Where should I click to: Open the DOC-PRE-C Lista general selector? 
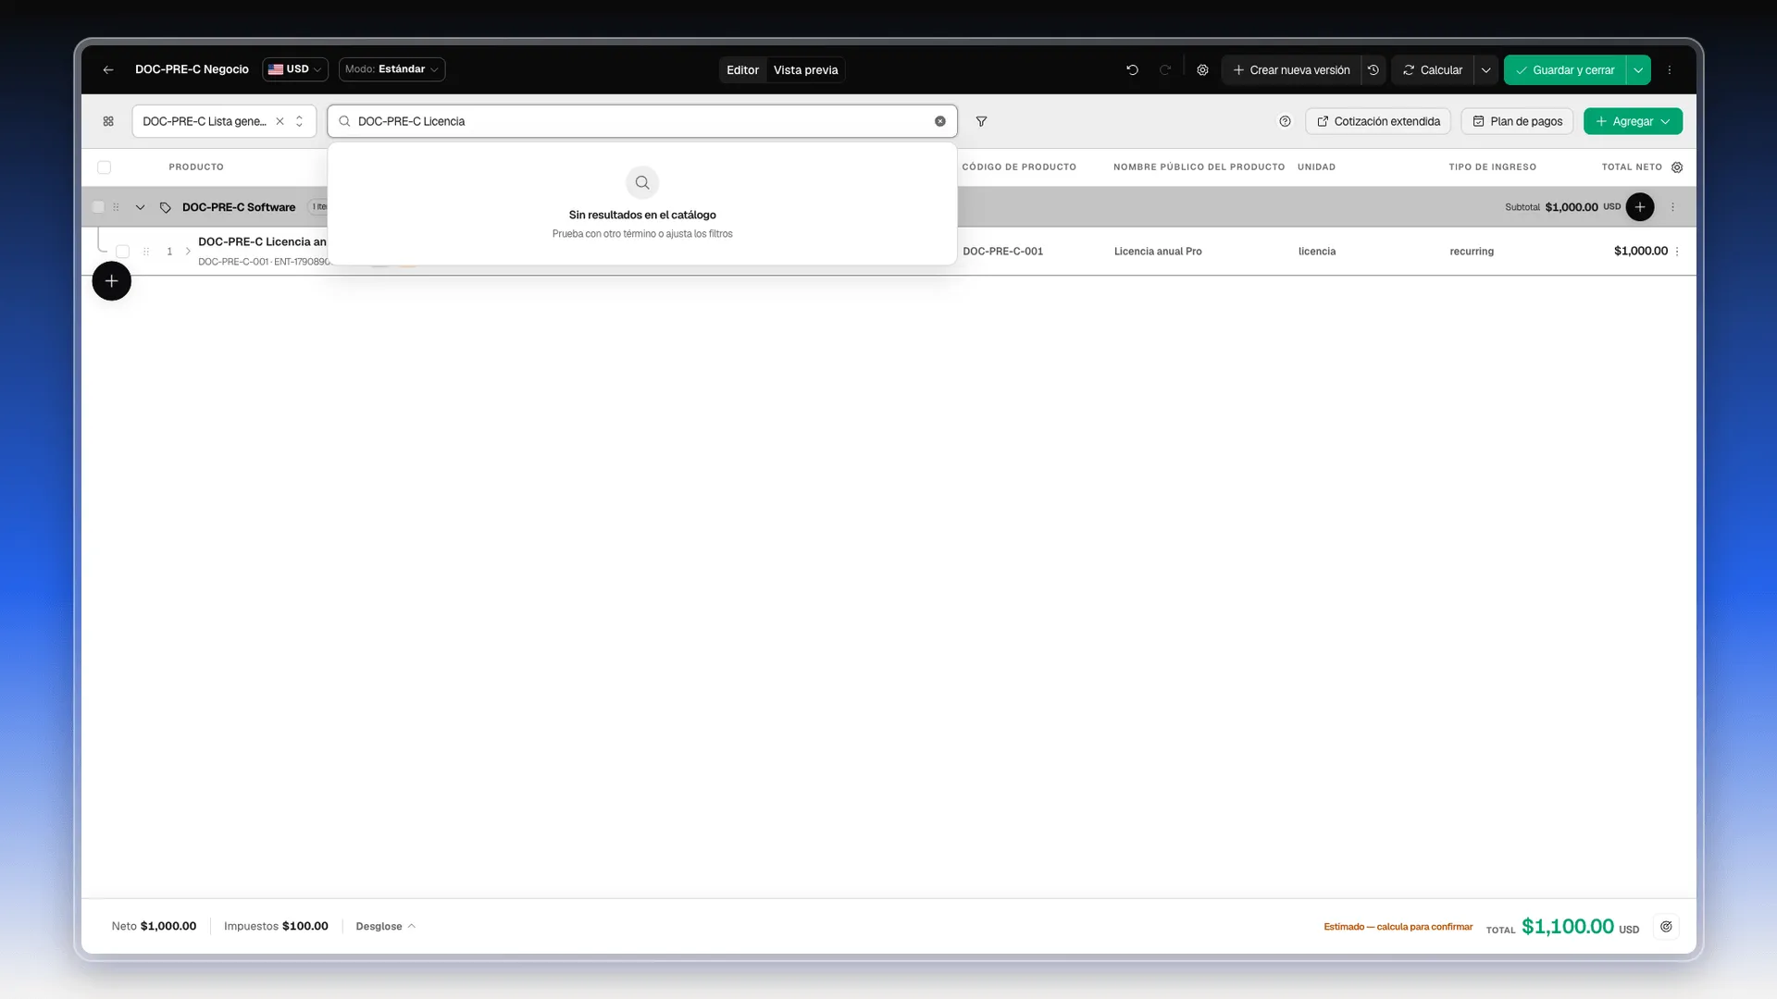point(224,121)
